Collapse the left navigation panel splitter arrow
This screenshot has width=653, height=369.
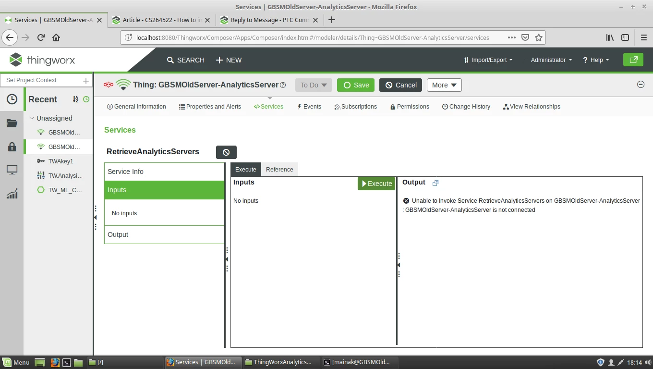[95, 217]
